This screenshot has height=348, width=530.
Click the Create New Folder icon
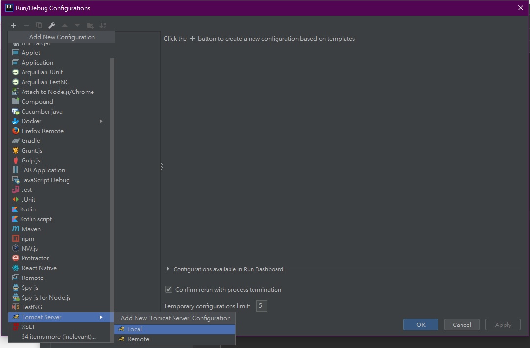click(90, 25)
